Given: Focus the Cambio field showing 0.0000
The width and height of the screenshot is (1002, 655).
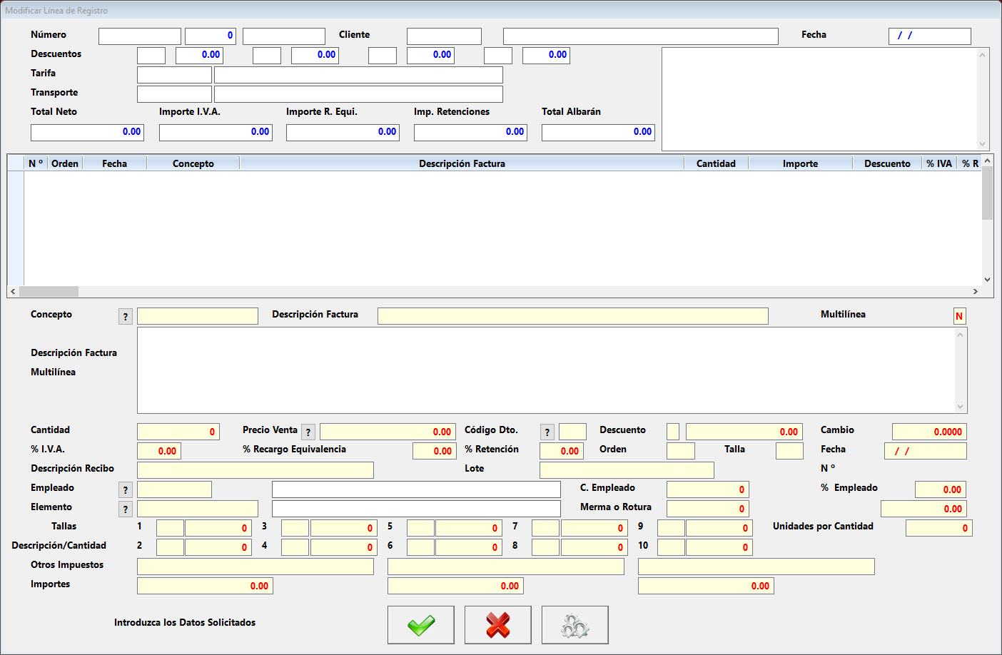Looking at the screenshot, I should [929, 432].
